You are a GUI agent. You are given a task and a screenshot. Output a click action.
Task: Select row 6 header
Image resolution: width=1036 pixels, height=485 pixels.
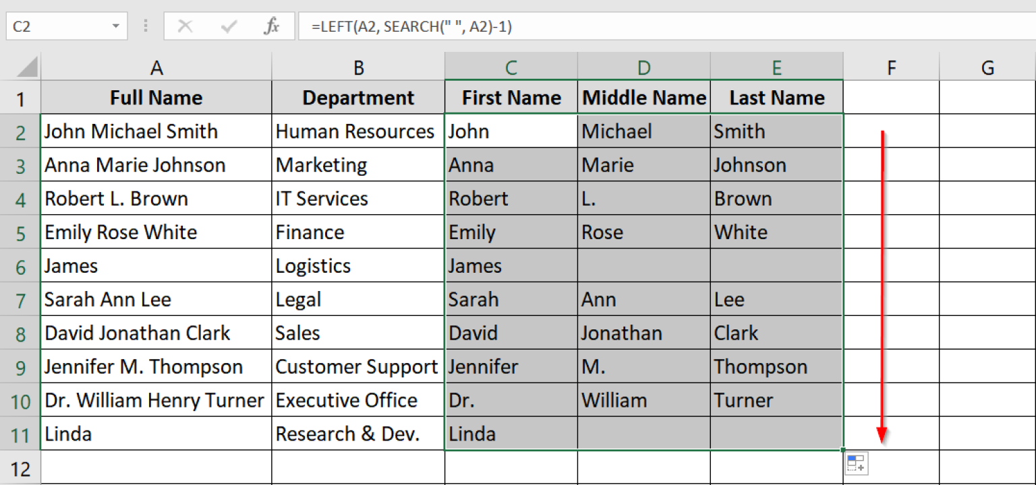21,265
